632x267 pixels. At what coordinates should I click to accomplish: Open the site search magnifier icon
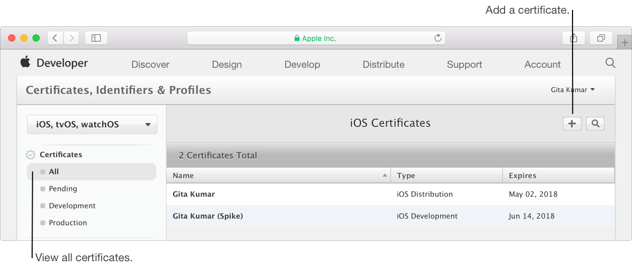[x=610, y=63]
